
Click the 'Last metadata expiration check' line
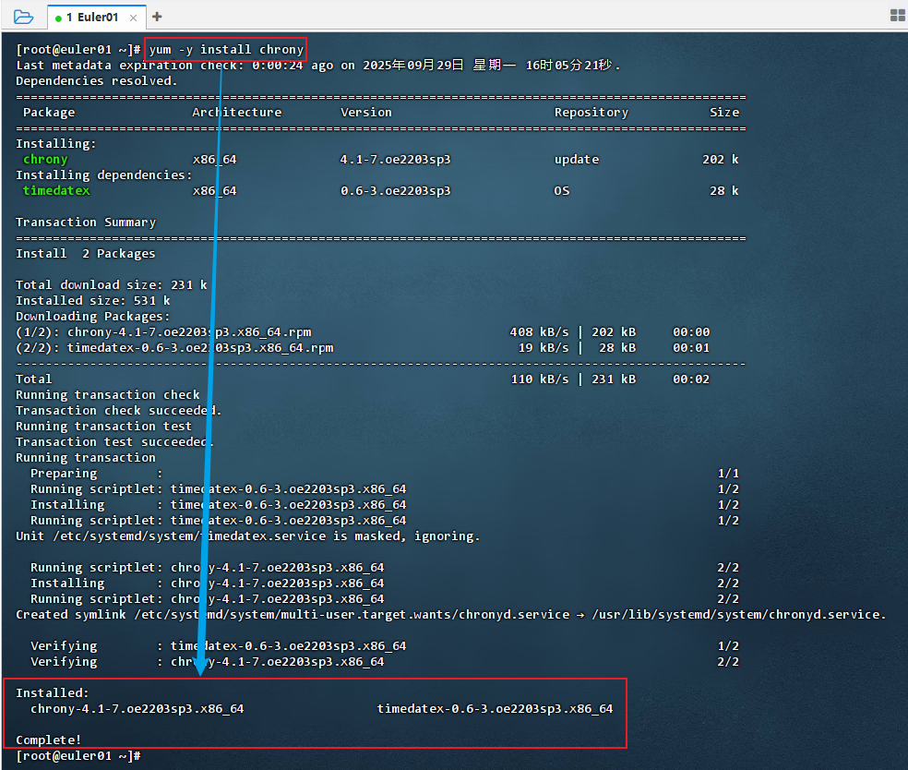click(x=318, y=66)
